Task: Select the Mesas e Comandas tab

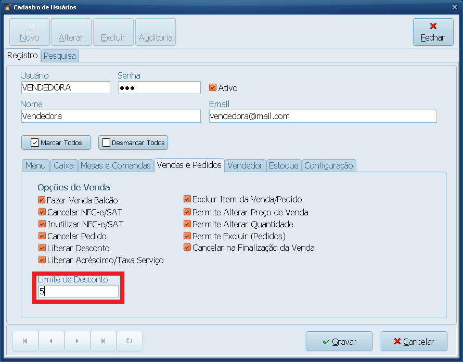Action: pos(115,165)
